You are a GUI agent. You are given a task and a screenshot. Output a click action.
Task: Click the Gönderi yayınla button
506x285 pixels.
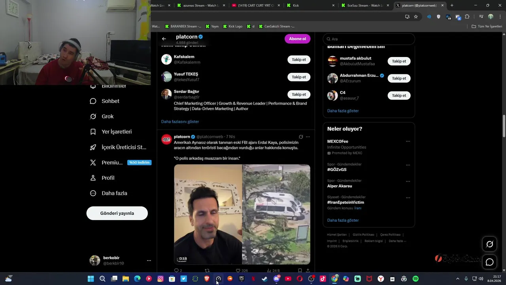(x=117, y=213)
